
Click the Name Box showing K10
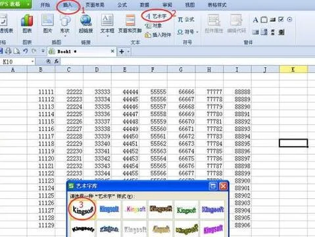[x=15, y=62]
